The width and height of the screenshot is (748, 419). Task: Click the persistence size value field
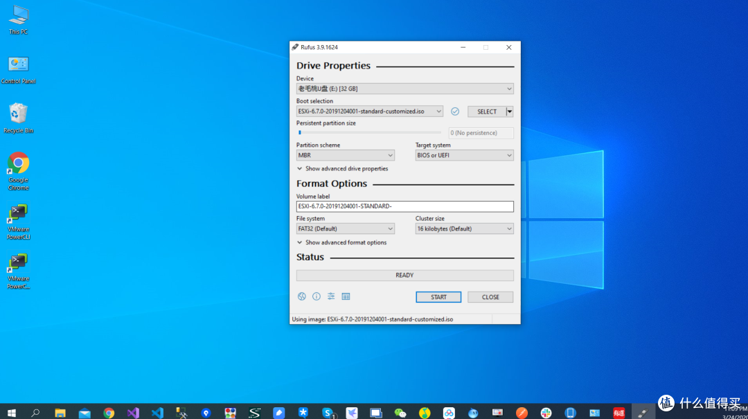point(481,133)
